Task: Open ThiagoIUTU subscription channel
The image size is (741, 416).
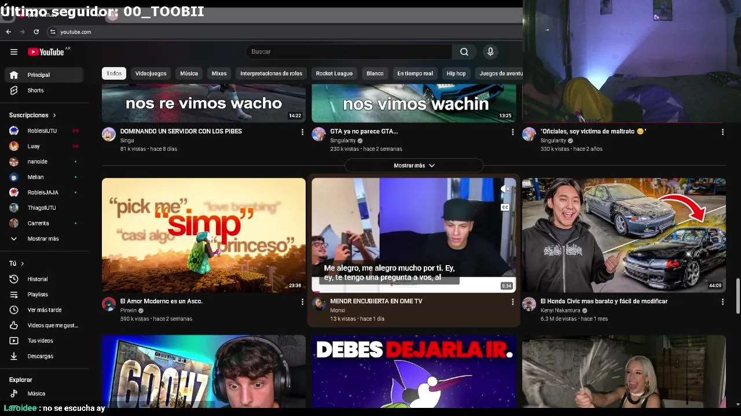Action: coord(45,208)
